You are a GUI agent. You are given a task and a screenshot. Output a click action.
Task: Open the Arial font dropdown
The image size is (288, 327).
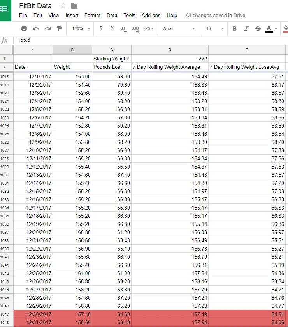click(x=179, y=28)
